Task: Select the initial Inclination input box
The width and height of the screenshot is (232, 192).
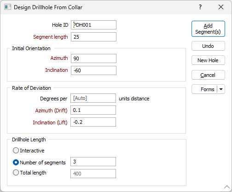Action: point(93,70)
